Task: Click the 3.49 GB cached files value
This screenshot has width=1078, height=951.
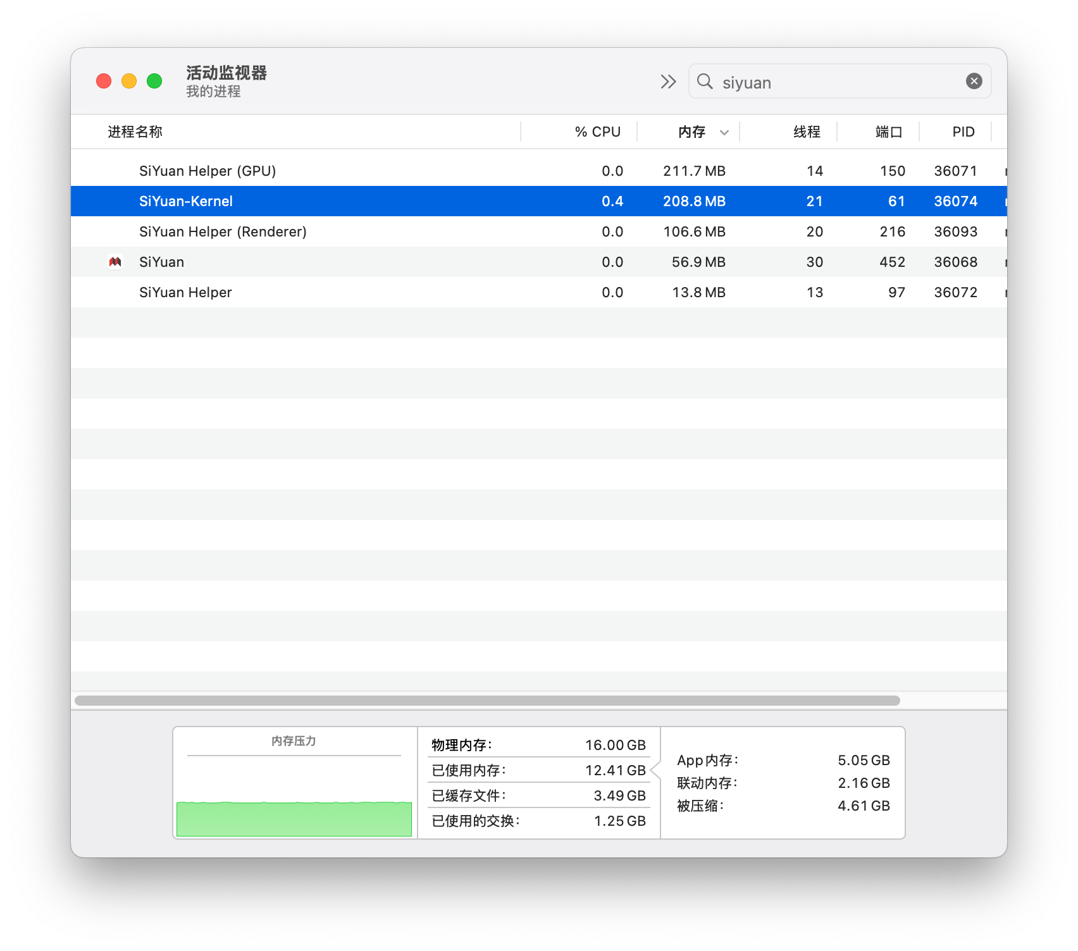Action: 620,795
